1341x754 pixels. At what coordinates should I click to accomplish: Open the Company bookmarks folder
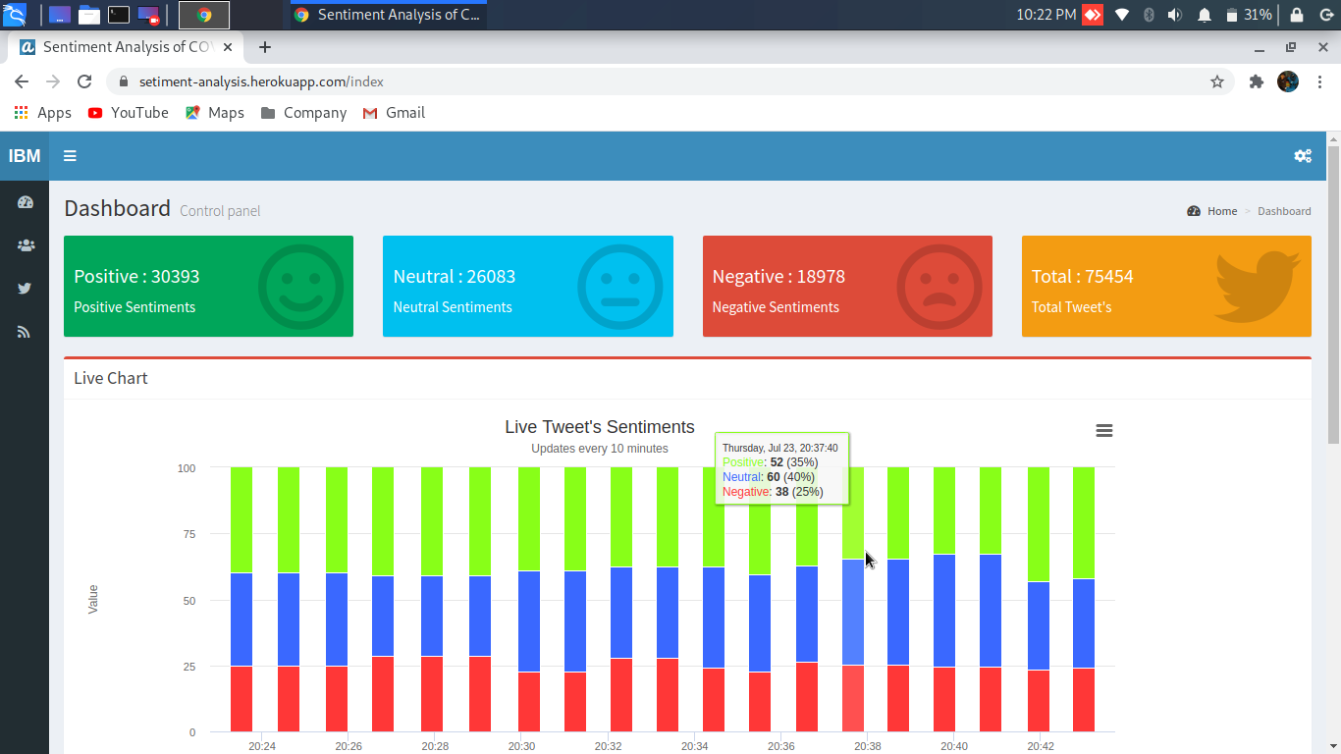(x=303, y=113)
